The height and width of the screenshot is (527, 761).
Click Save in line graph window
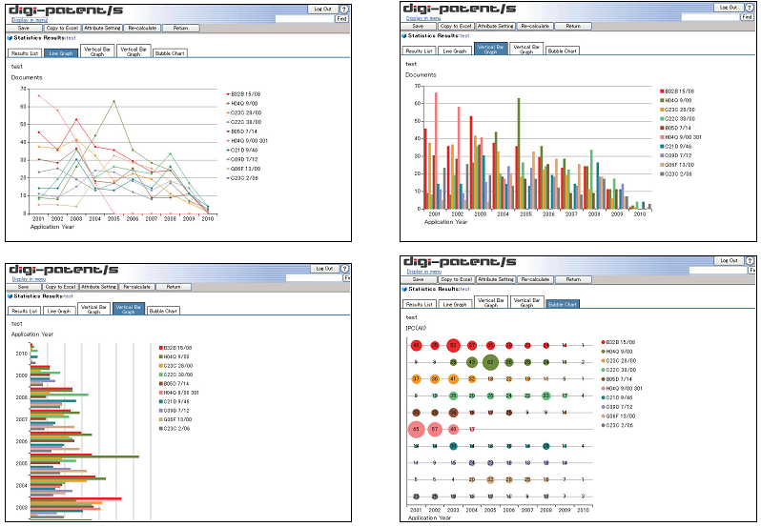tap(24, 29)
